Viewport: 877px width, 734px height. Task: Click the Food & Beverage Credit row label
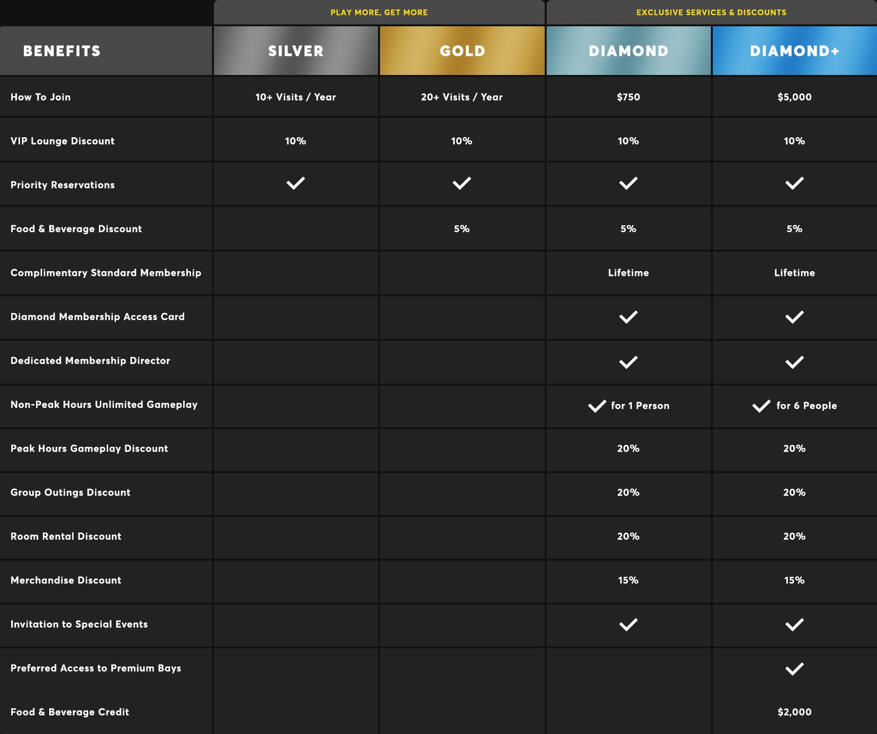70,712
